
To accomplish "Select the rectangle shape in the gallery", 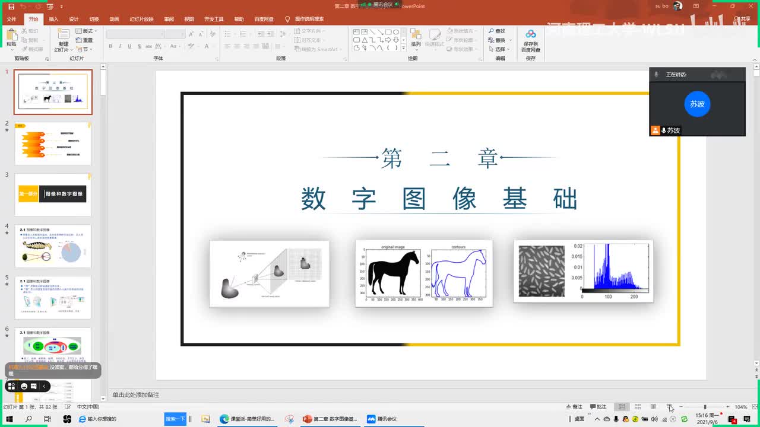I will click(388, 32).
